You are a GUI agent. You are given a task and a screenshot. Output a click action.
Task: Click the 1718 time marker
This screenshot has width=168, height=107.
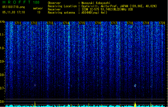pos(130,23)
